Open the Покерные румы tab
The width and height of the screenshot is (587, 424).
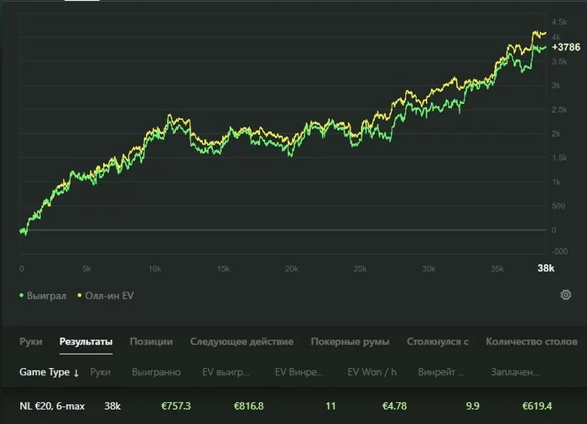350,342
